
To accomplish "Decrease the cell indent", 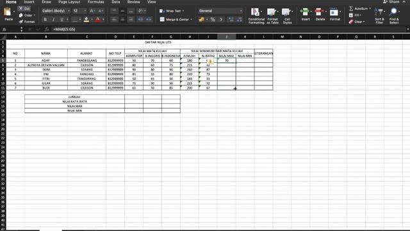I will (x=141, y=19).
